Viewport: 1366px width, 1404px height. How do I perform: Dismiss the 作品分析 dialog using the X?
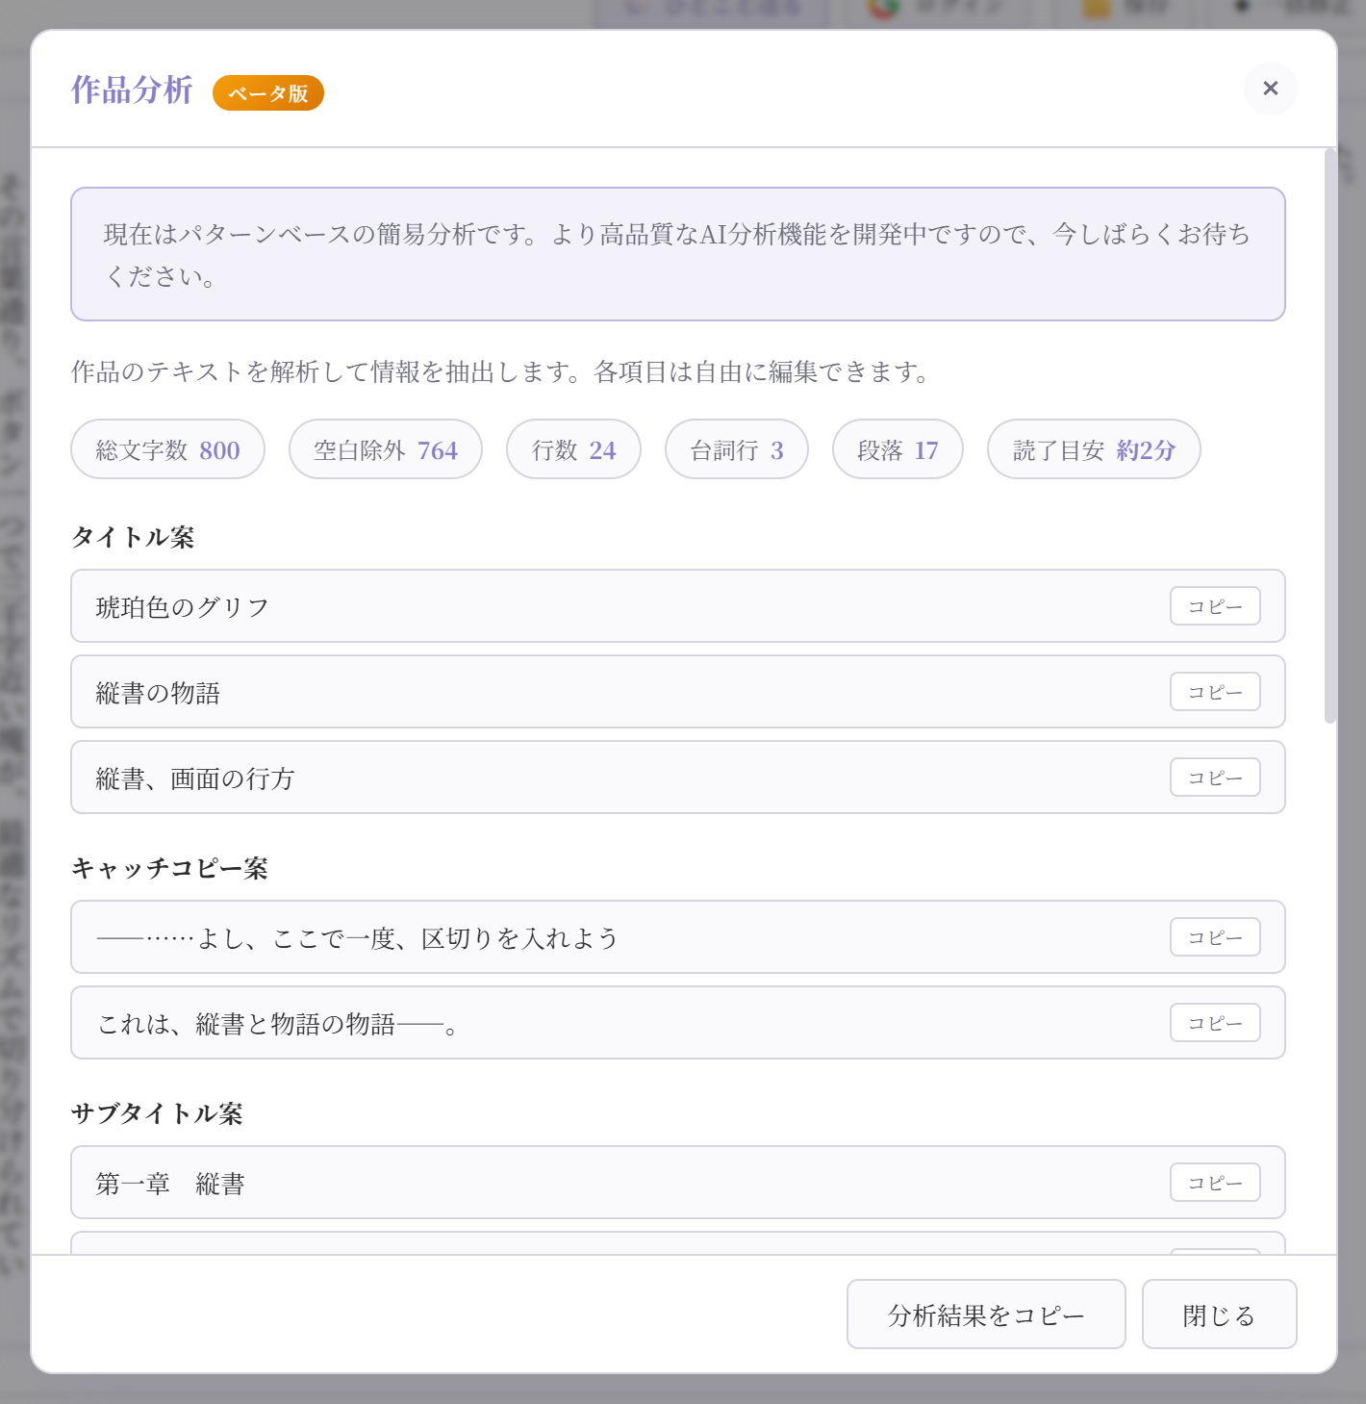(x=1270, y=89)
